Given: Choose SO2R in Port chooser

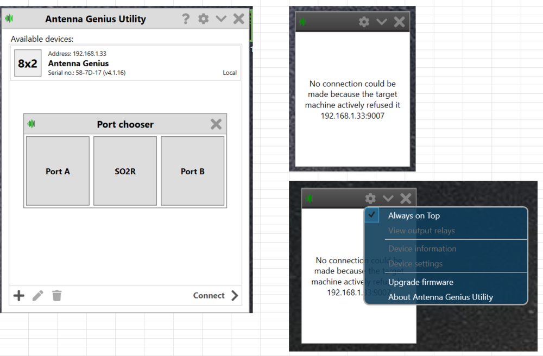Looking at the screenshot, I should point(125,171).
